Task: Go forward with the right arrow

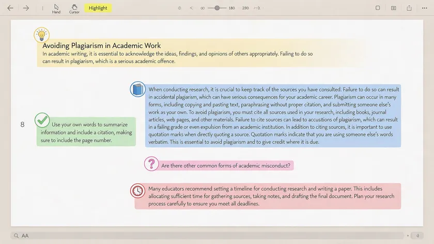Action: 26,8
